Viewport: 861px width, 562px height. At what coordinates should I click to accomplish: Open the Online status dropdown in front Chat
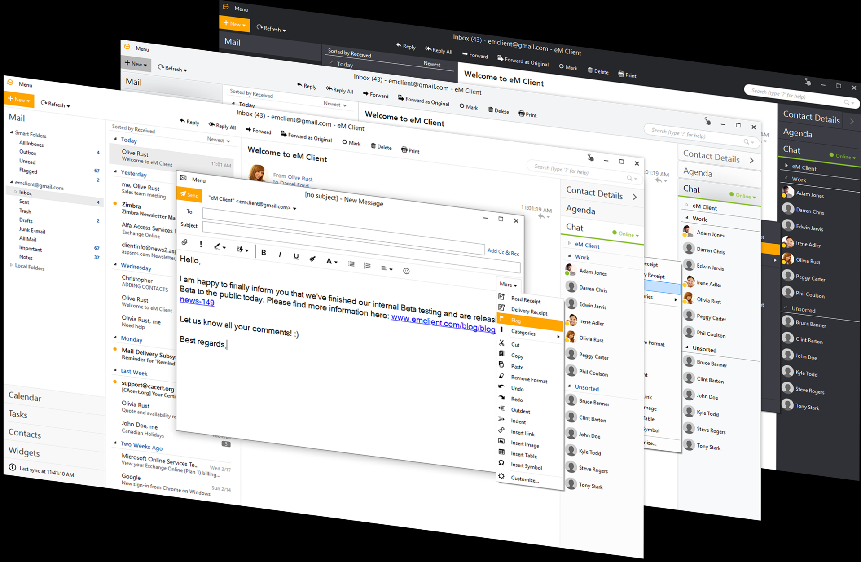pyautogui.click(x=626, y=233)
